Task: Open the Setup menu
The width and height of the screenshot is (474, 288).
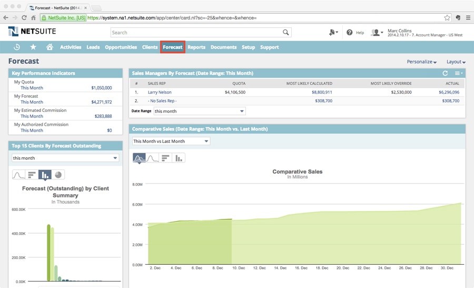Action: 249,47
